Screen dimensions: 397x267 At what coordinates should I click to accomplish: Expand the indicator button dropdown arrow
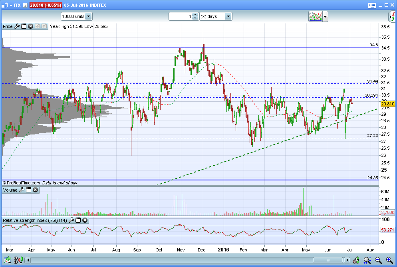pos(326,16)
